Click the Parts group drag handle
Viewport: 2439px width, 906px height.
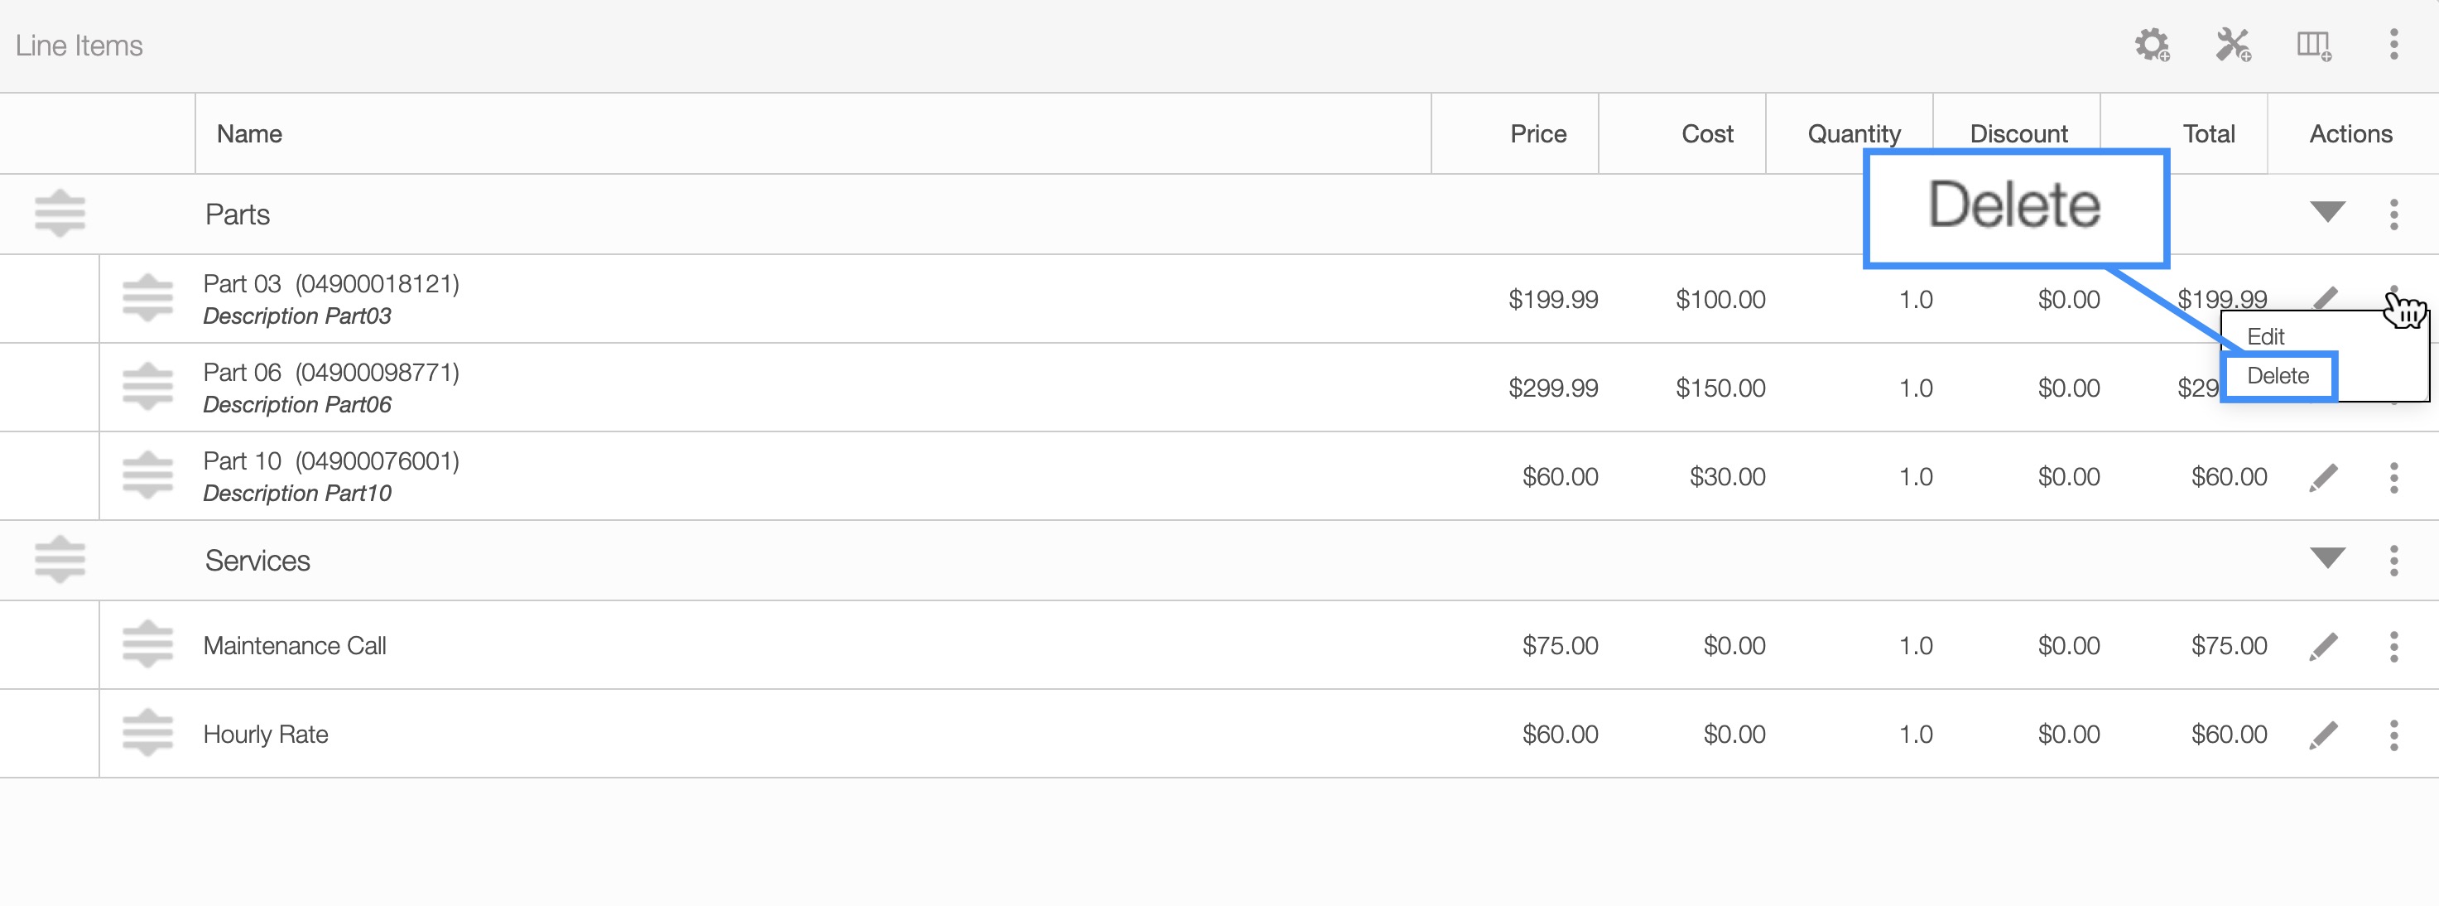click(60, 214)
